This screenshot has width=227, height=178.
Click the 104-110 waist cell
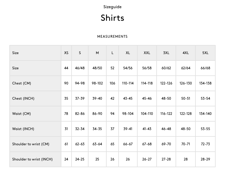(147, 114)
